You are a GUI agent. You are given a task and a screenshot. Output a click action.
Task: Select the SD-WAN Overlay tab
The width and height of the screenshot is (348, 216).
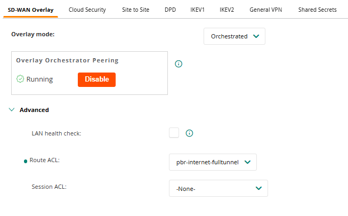pyautogui.click(x=30, y=10)
